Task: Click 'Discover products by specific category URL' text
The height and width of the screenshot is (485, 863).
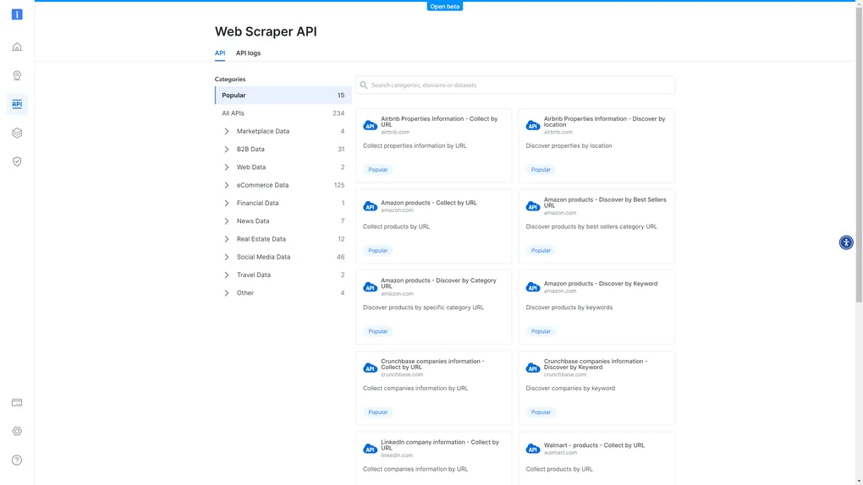Action: click(x=423, y=308)
